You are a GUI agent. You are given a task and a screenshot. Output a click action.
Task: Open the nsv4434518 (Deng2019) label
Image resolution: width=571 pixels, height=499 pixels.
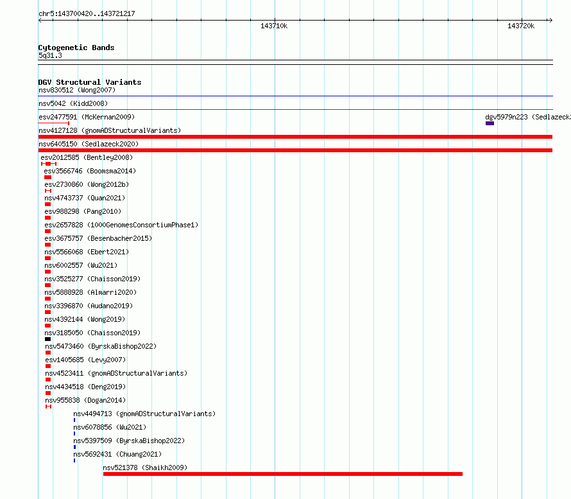point(85,387)
